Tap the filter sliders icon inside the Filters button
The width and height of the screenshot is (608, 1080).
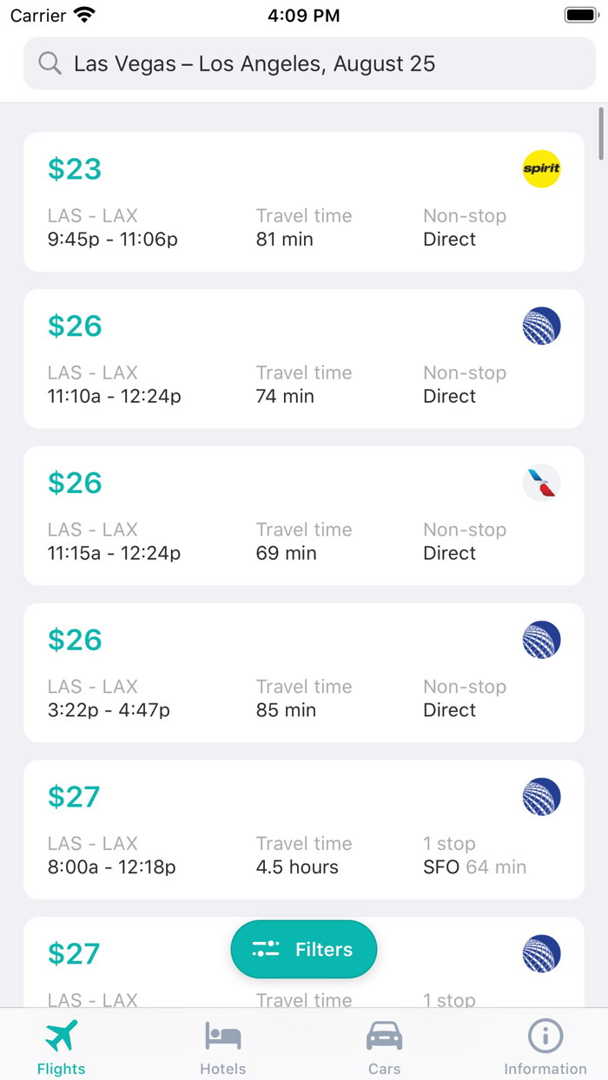(266, 949)
